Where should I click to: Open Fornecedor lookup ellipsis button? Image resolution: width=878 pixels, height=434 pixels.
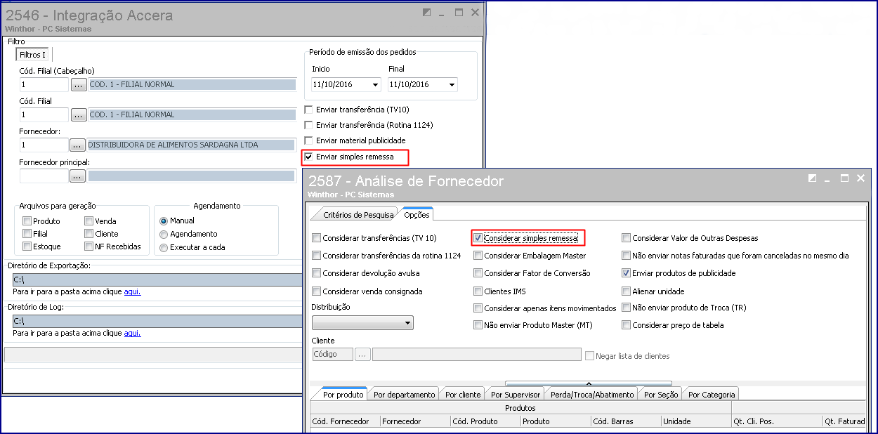tap(79, 145)
